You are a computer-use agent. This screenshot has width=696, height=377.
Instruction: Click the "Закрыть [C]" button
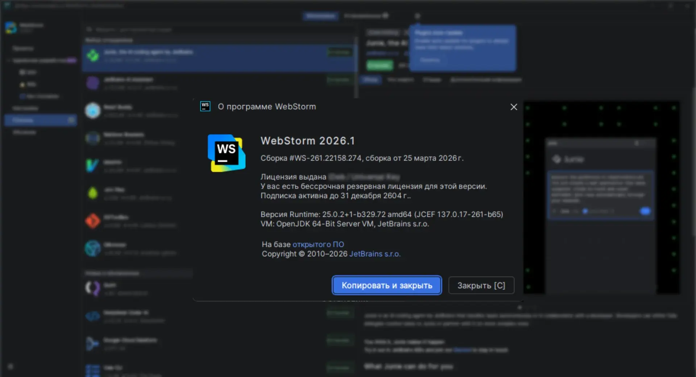click(481, 285)
